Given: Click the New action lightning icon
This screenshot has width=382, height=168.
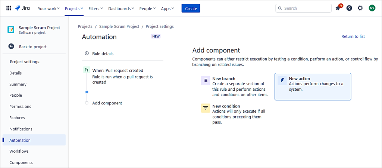Looking at the screenshot, I should [x=282, y=81].
